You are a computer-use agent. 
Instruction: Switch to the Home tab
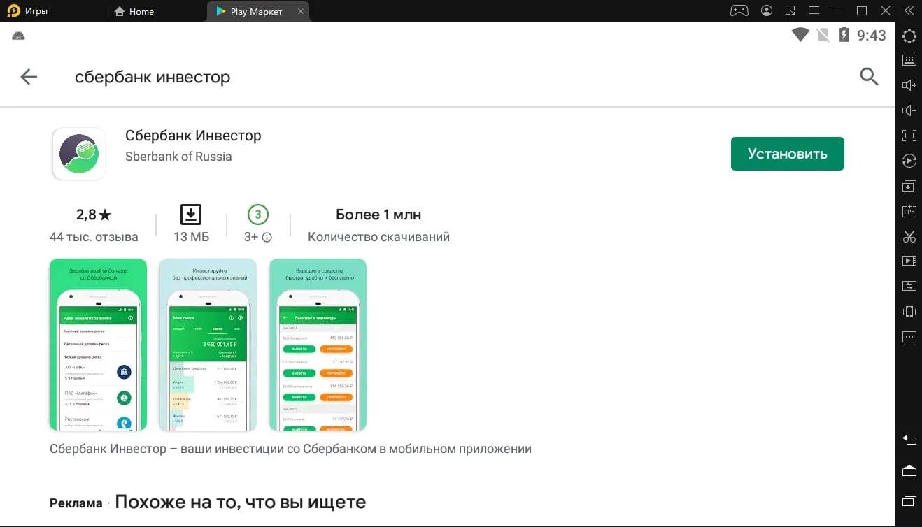point(134,11)
